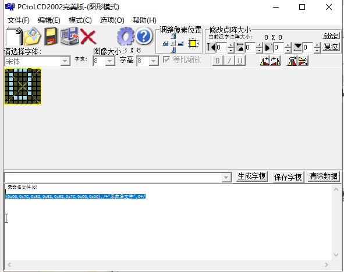The image size is (344, 272).
Task: Increase the bottom margin spinner value
Action: 317,45
